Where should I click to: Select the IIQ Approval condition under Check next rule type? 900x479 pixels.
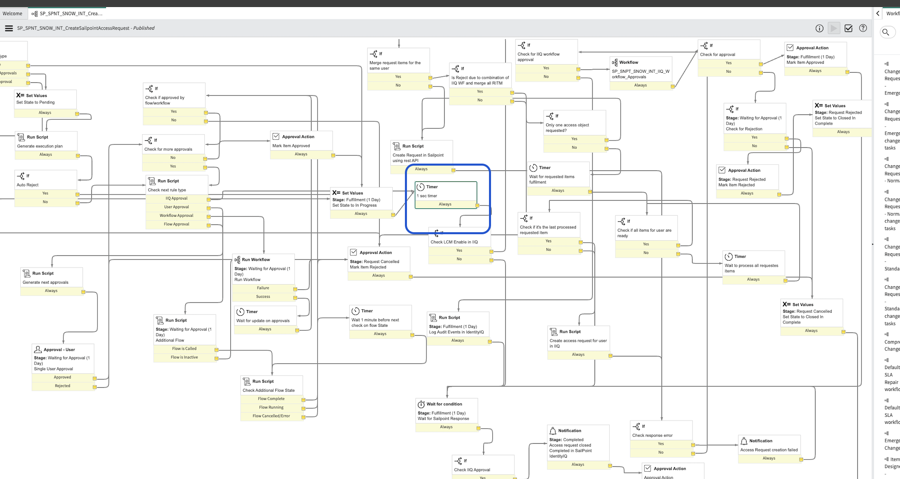point(176,199)
